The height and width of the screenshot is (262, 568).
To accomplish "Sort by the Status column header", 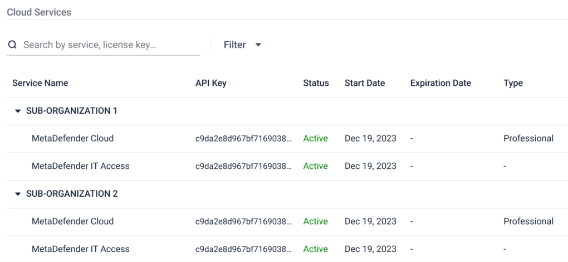I will click(x=316, y=83).
